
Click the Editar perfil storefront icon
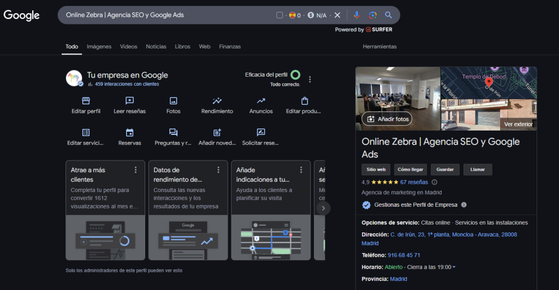pyautogui.click(x=86, y=101)
